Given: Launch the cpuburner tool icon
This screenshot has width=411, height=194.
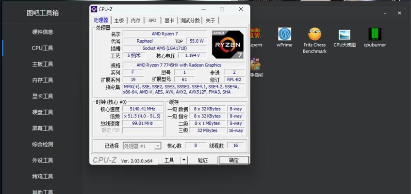Looking at the screenshot, I should point(375,34).
